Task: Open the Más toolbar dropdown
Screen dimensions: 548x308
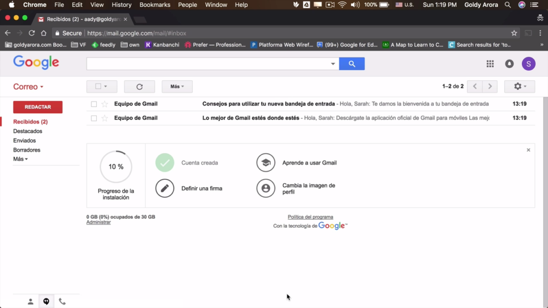Action: (177, 86)
